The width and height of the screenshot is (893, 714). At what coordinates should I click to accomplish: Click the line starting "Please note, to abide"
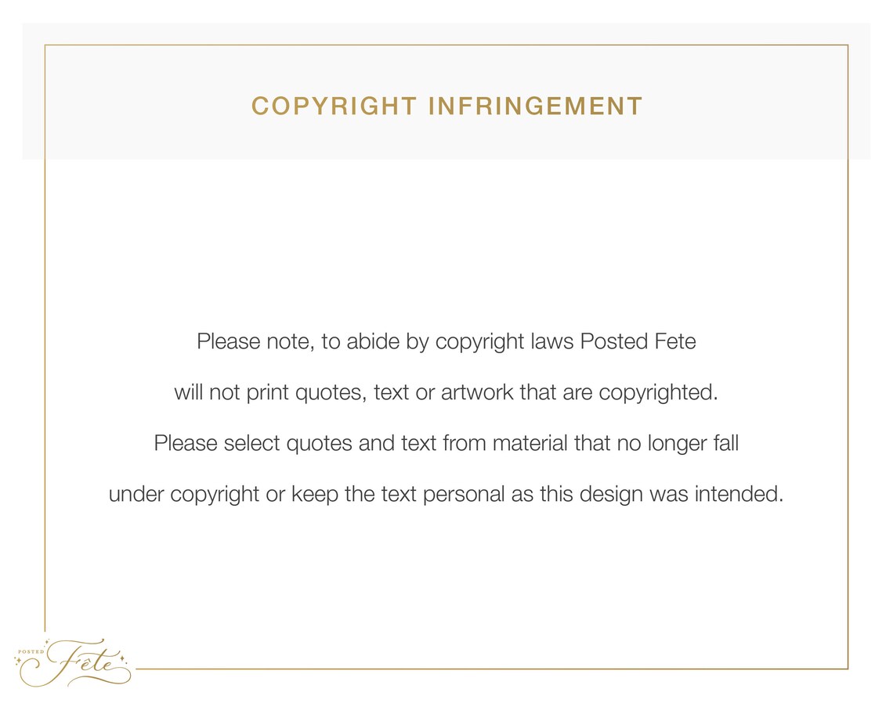[446, 342]
